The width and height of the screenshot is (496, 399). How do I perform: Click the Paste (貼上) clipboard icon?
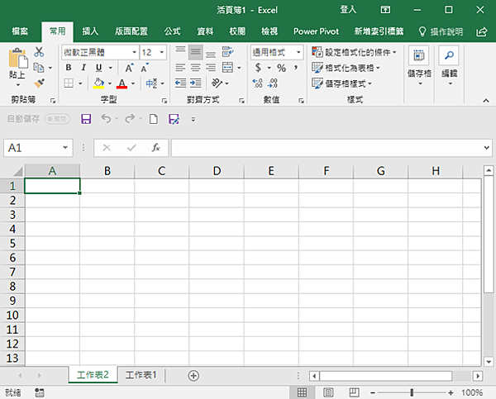[17, 59]
